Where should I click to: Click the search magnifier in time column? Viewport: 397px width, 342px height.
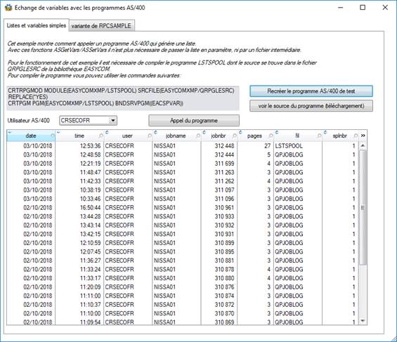(101, 136)
